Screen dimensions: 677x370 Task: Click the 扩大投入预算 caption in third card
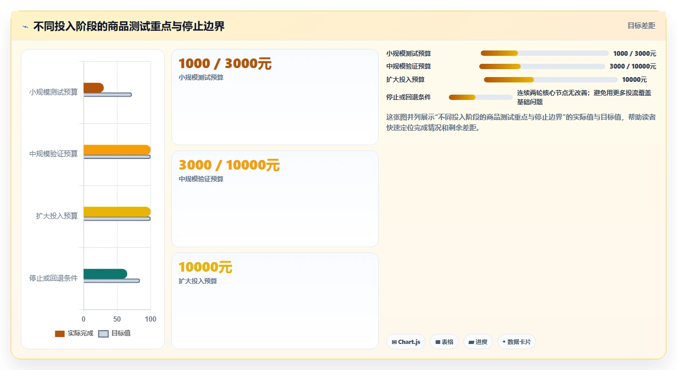pyautogui.click(x=198, y=281)
